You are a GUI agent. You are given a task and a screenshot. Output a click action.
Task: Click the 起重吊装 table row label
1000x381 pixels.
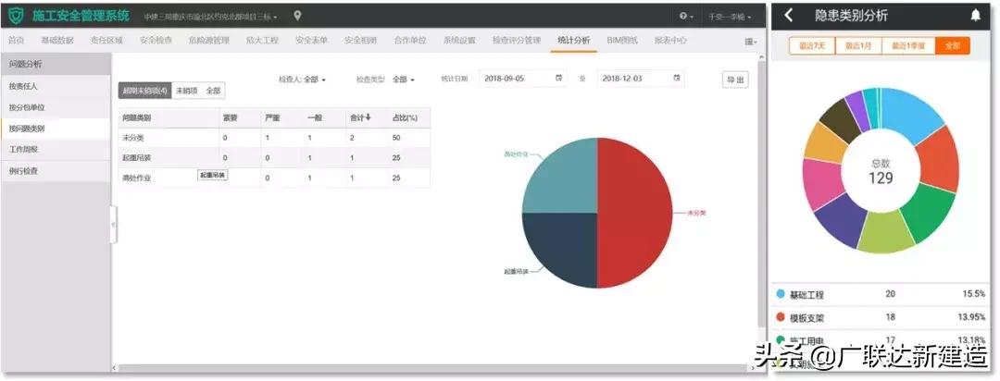(x=135, y=157)
